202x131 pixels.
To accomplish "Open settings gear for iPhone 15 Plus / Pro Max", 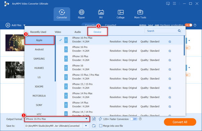I will [x=170, y=79].
